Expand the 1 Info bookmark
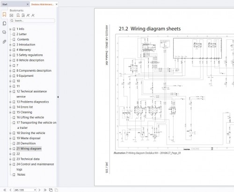 click(x=10, y=29)
